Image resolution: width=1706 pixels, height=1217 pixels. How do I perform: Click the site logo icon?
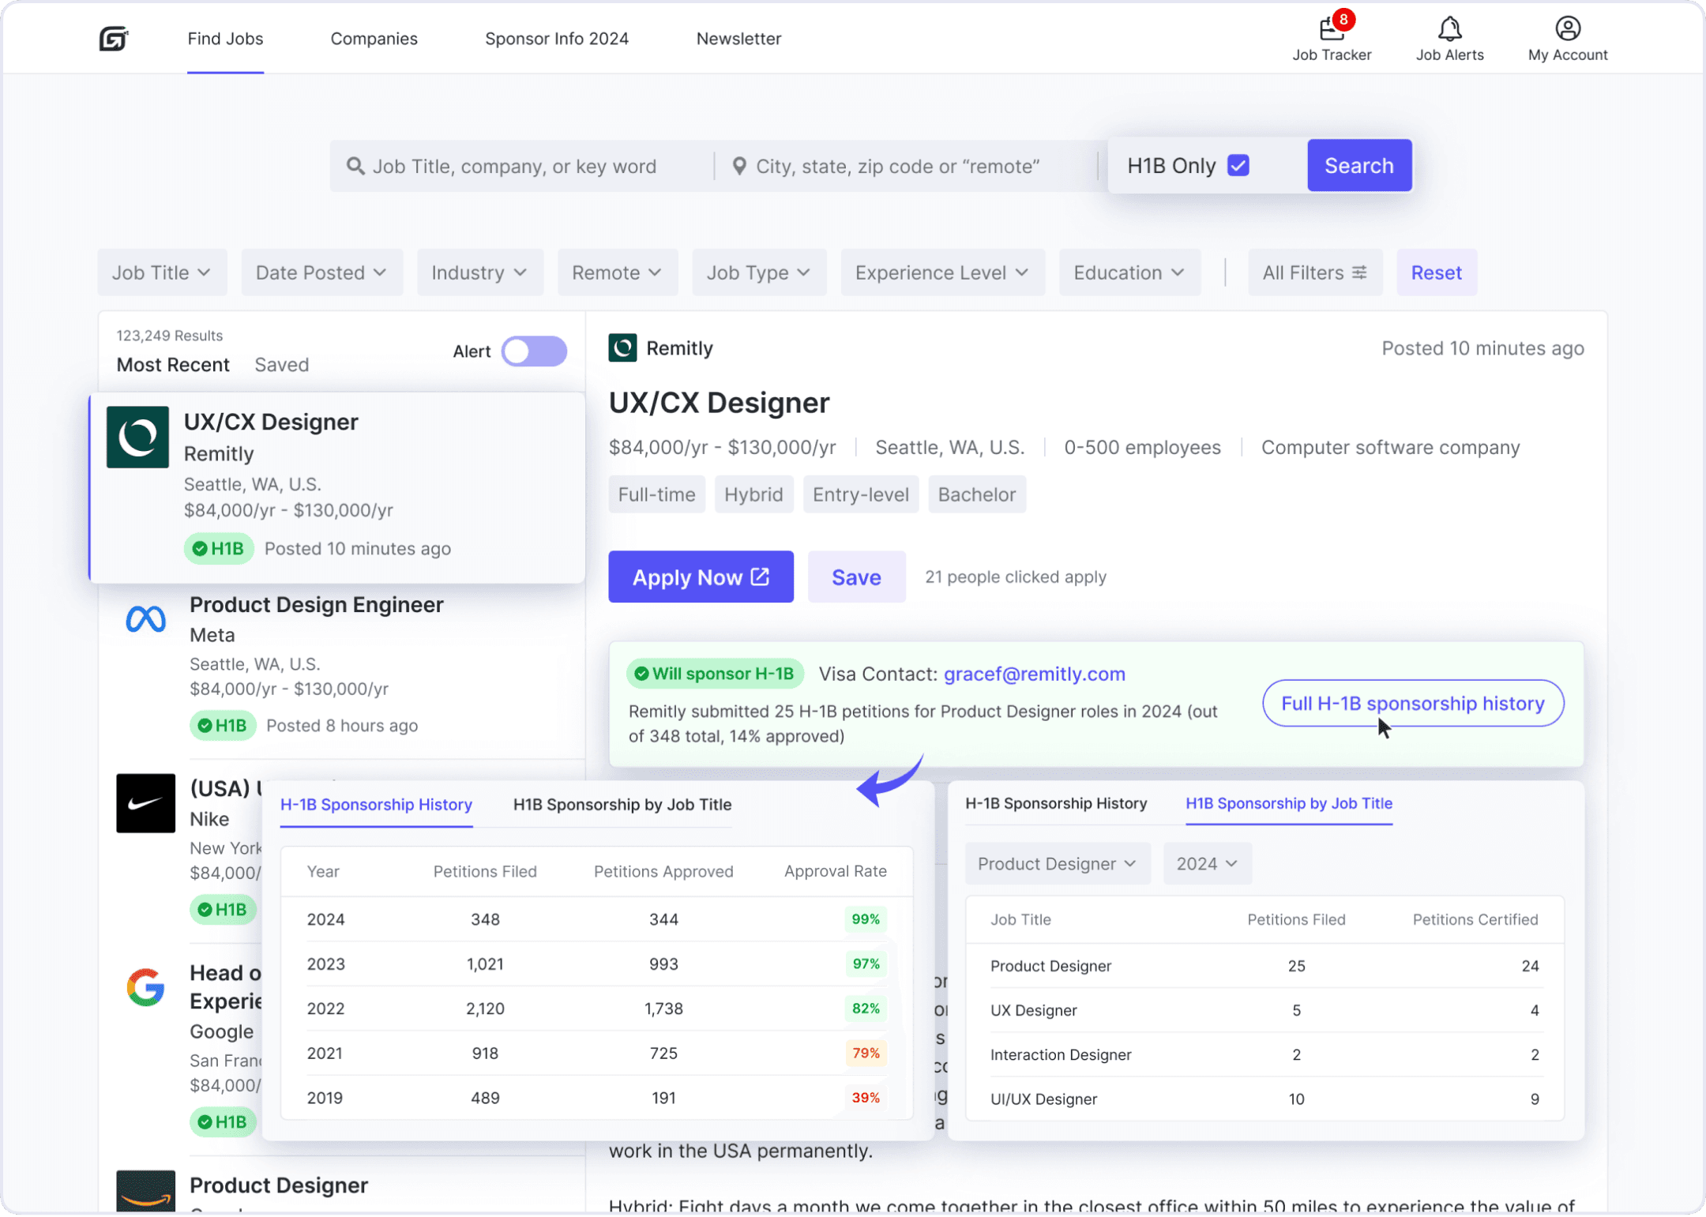click(x=113, y=38)
